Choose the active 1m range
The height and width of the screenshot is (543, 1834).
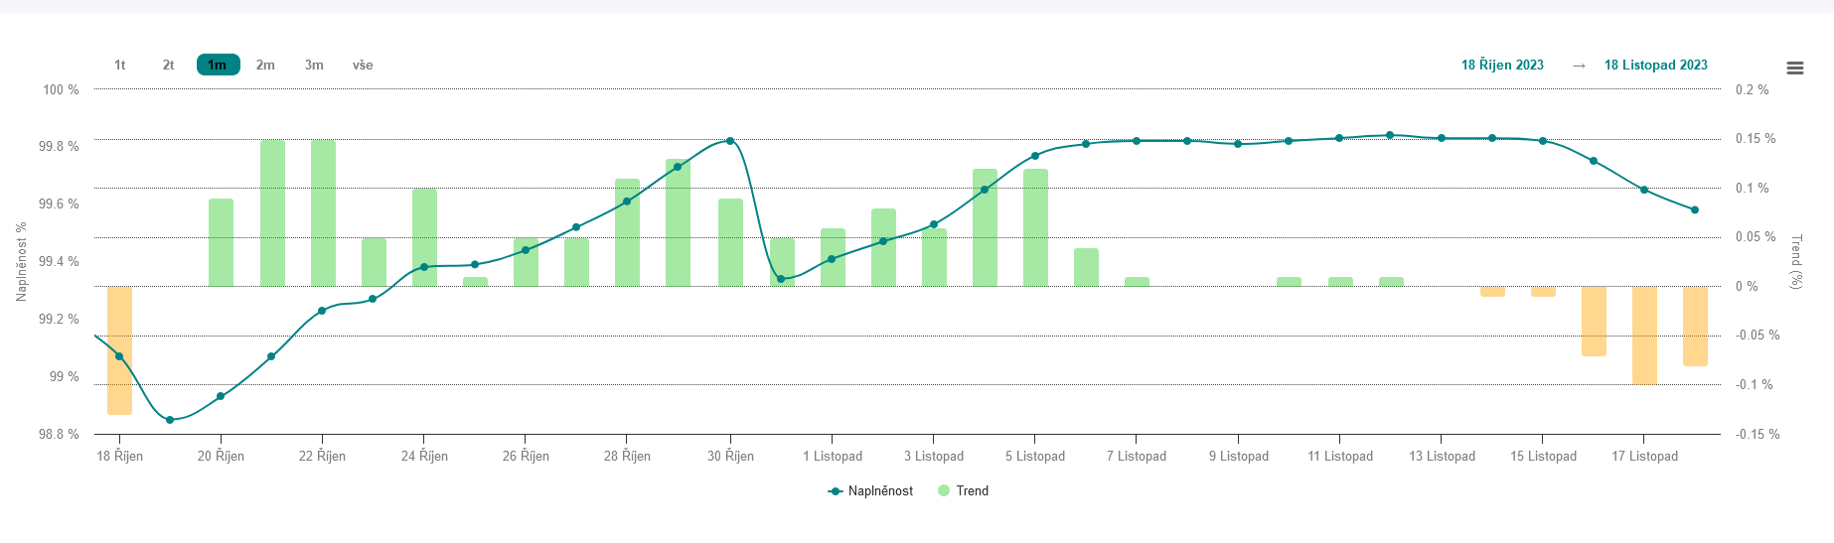[x=218, y=66]
